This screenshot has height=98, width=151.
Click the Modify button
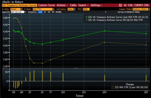(58, 12)
